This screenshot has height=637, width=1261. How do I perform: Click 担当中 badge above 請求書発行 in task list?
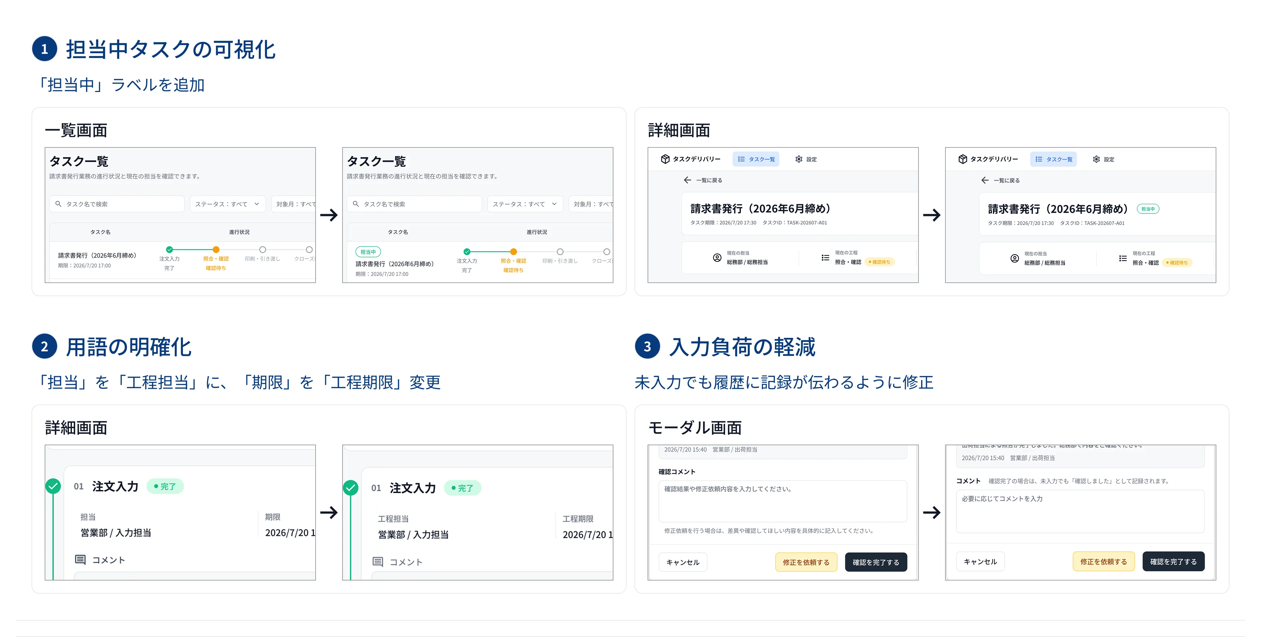(x=368, y=252)
